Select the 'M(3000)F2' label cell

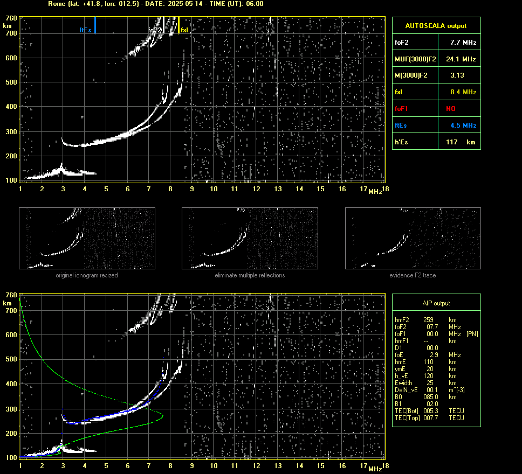pos(415,75)
